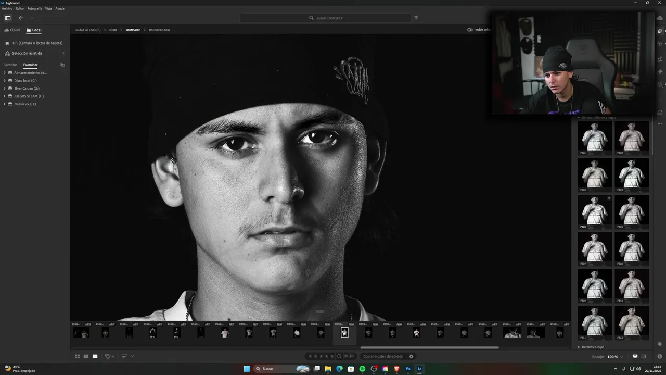Select the Examinar tab
666x375 pixels.
[30, 65]
